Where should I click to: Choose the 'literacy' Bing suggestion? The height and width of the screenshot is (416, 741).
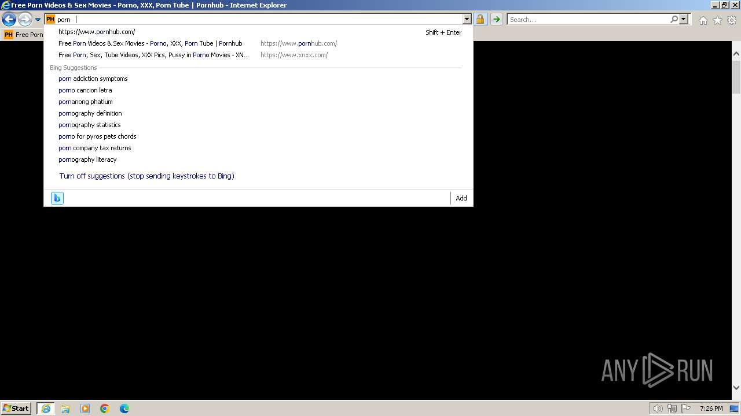(x=259, y=159)
